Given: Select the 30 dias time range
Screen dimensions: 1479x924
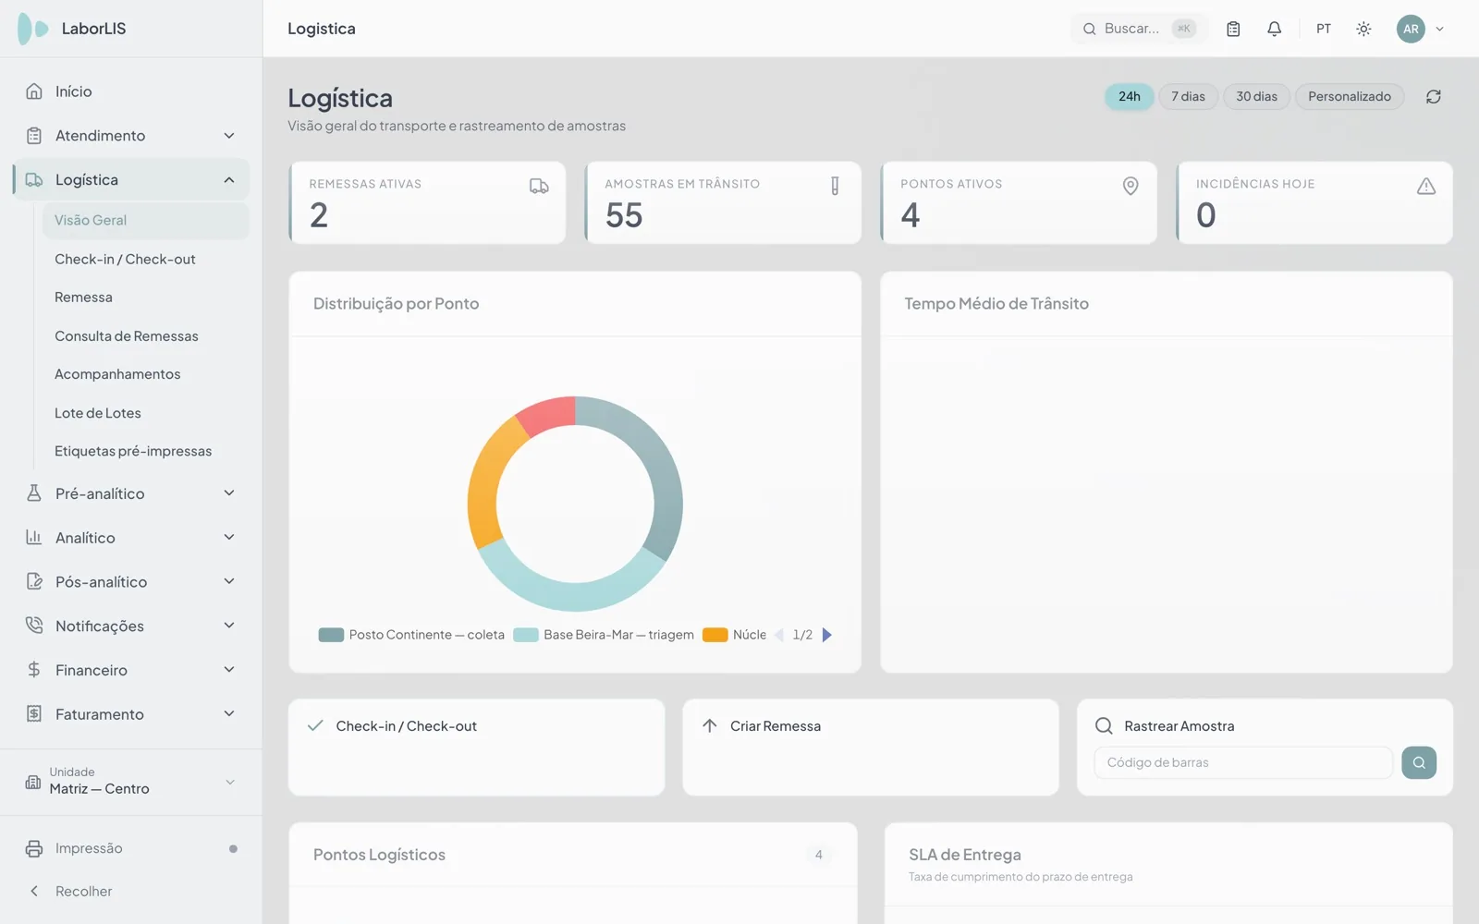Looking at the screenshot, I should point(1257,96).
